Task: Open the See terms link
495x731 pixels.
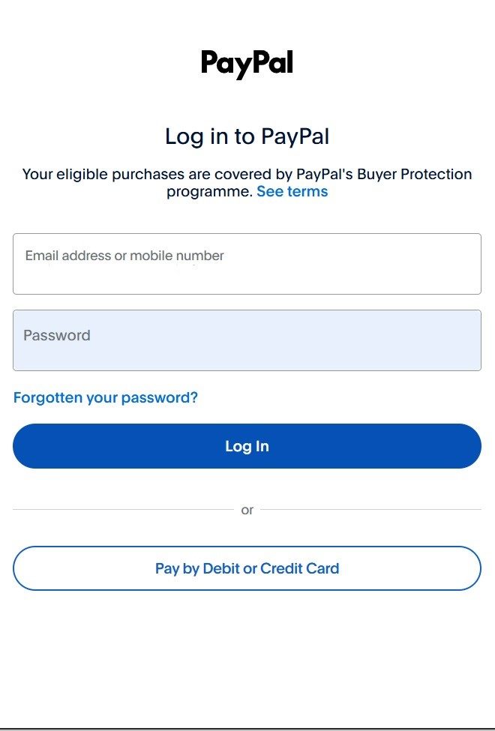Action: point(292,191)
